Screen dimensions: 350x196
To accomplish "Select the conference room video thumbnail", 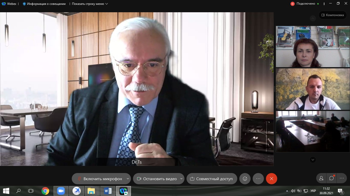I will 313,131.
